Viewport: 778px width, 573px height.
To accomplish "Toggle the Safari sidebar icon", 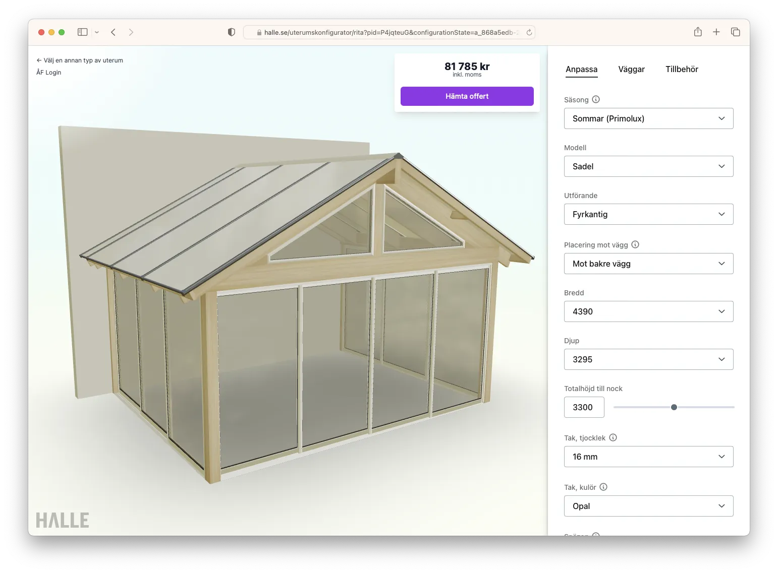I will 83,32.
